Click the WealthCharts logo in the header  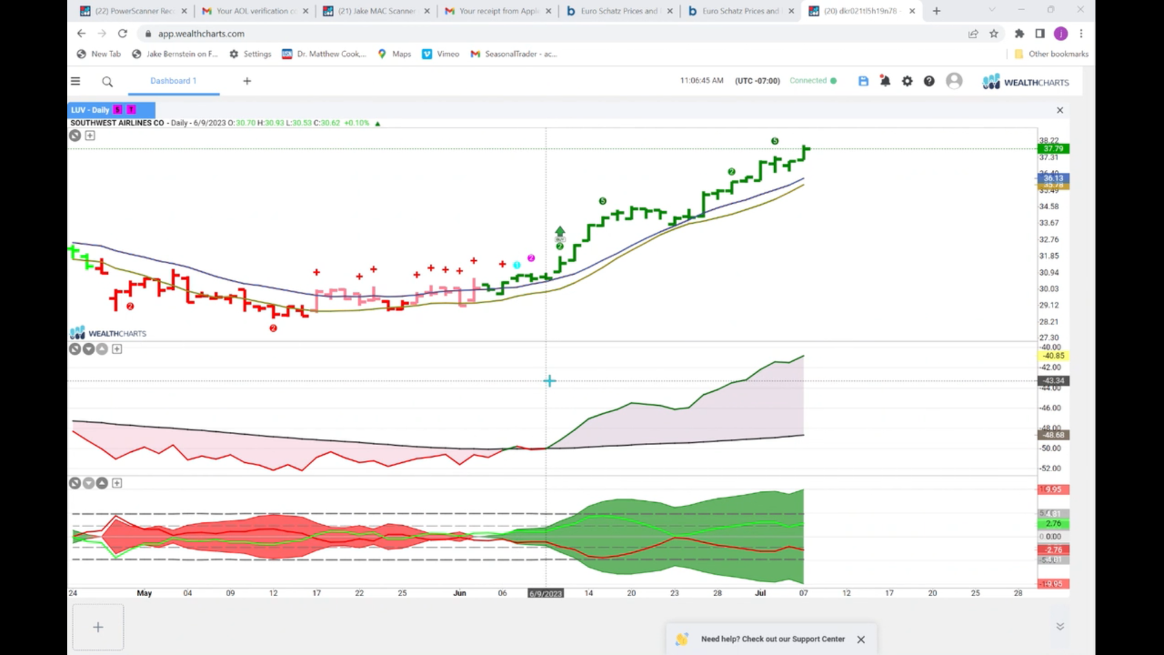[1026, 82]
